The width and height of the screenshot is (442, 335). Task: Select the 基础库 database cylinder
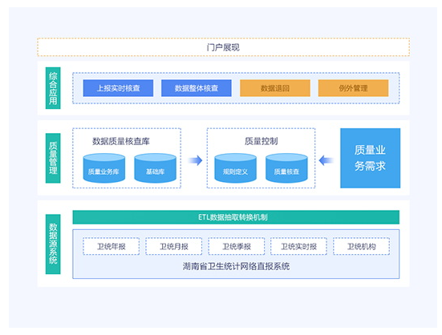pos(156,168)
